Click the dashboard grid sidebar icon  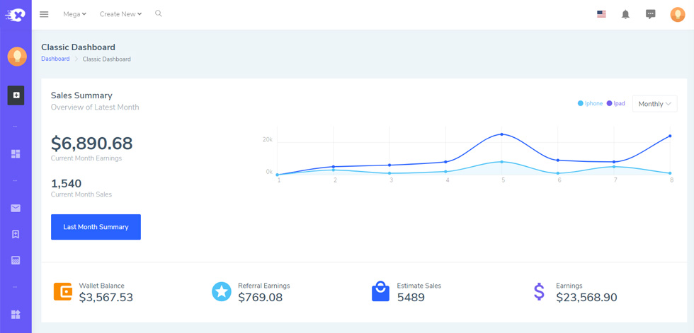(16, 153)
